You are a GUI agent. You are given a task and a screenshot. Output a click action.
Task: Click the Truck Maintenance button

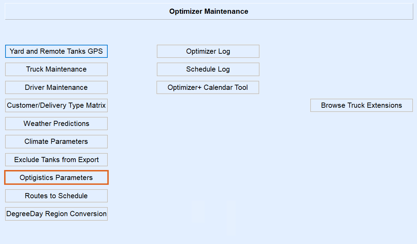[56, 69]
